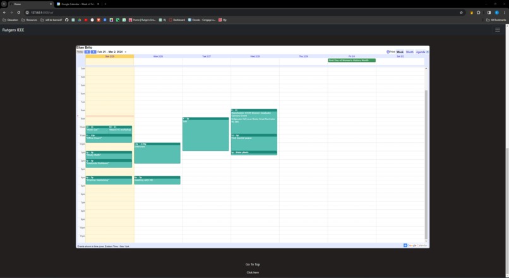Open the Google Calendar logo link
This screenshot has width=509, height=278.
(x=415, y=246)
